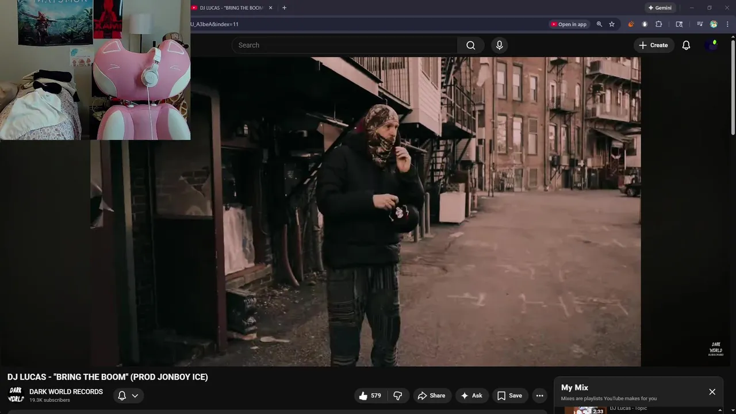736x414 pixels.
Task: Click the address bar URL text
Action: point(214,24)
